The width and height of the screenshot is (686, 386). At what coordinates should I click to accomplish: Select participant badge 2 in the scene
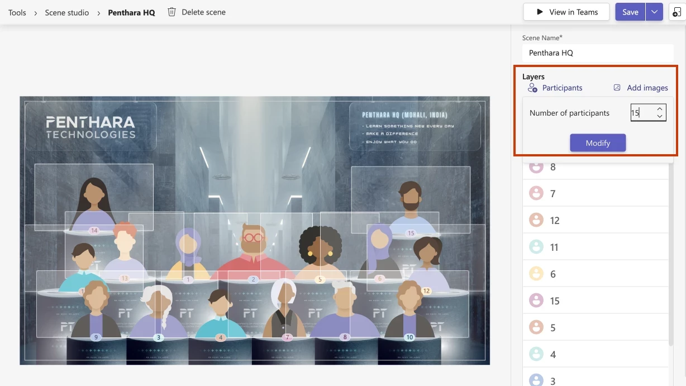253,279
